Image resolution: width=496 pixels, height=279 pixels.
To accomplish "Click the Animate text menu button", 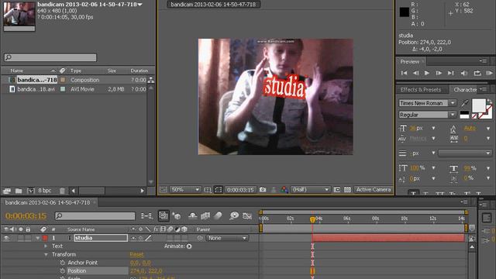I will [189, 246].
